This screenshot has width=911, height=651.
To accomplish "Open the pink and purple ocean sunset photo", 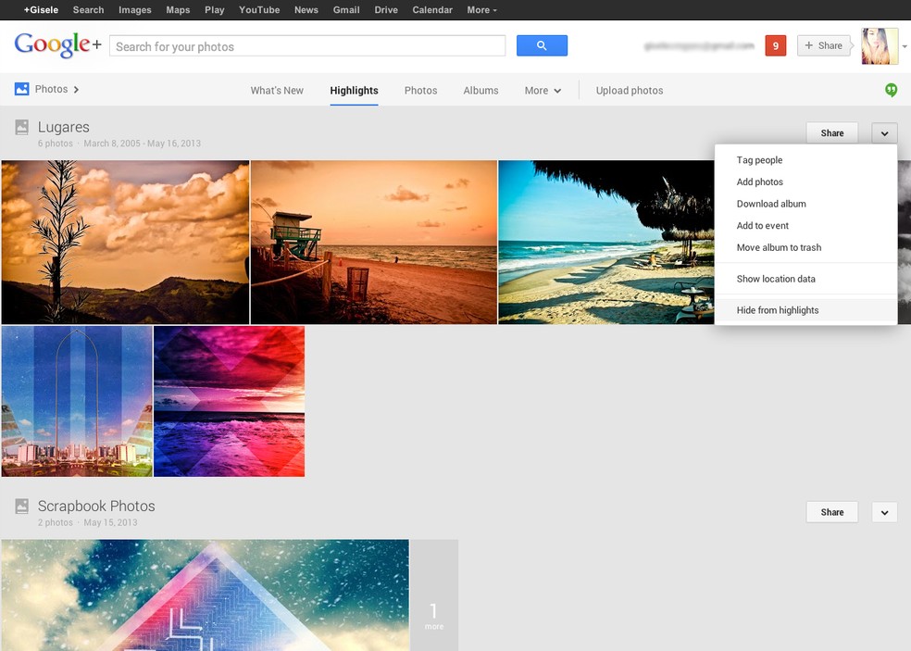I will (x=229, y=401).
